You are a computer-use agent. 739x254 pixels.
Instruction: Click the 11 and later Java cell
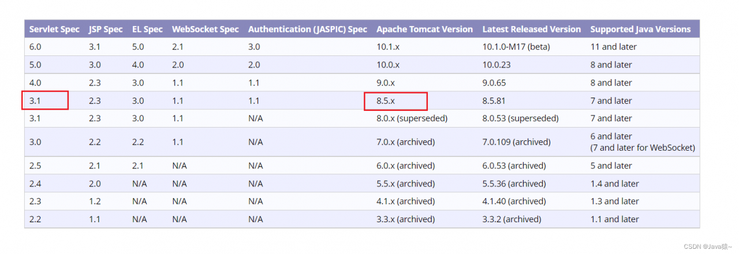(x=613, y=47)
